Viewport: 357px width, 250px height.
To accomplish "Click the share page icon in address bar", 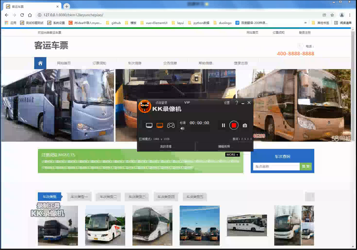I will tap(324, 15).
